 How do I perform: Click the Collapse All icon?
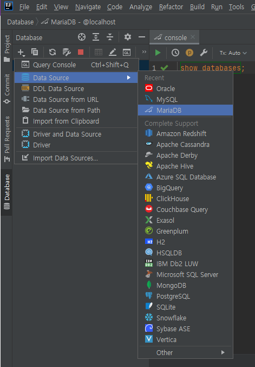tap(110, 37)
